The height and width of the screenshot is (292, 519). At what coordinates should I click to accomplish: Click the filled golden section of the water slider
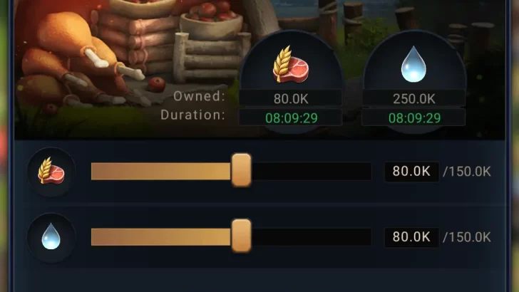pos(161,236)
